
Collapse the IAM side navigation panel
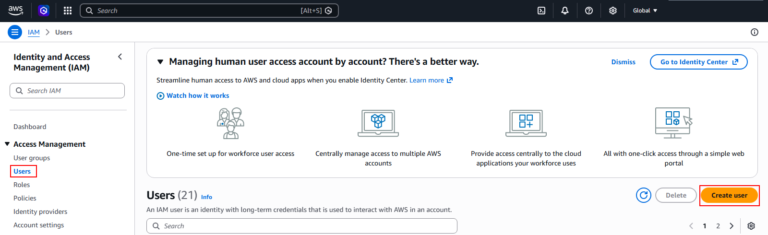120,57
